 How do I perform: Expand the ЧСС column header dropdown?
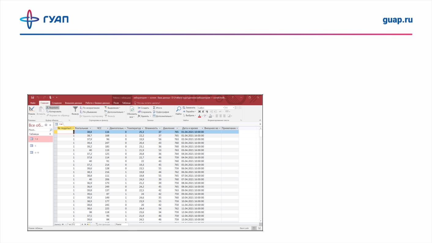pos(108,128)
